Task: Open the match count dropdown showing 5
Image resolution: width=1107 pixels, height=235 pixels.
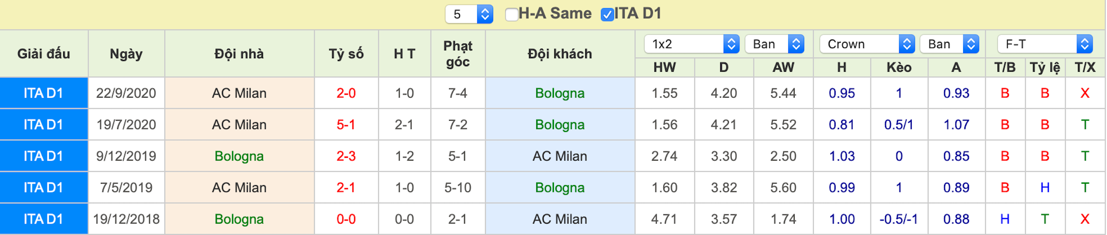Action: click(469, 14)
